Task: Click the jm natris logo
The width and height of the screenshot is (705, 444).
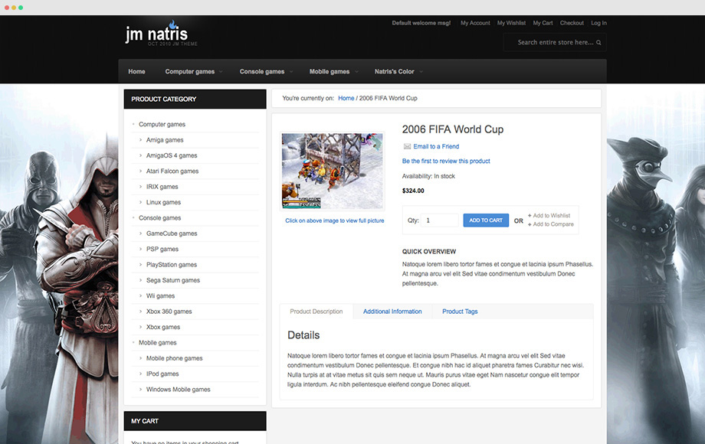Action: click(161, 34)
